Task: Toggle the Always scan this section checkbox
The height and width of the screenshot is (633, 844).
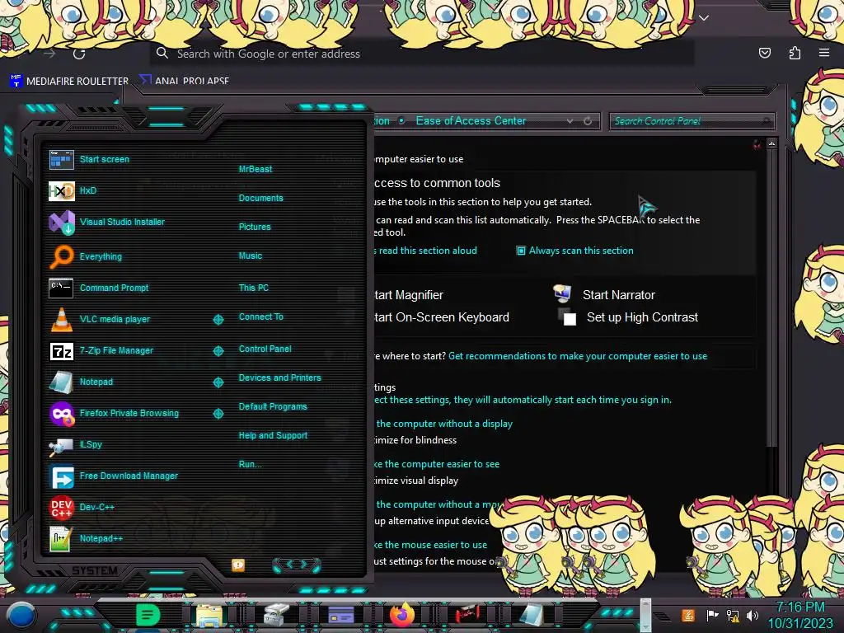Action: (521, 251)
